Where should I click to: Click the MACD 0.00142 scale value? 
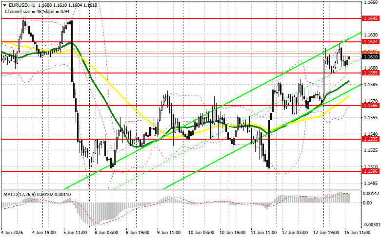pyautogui.click(x=371, y=194)
